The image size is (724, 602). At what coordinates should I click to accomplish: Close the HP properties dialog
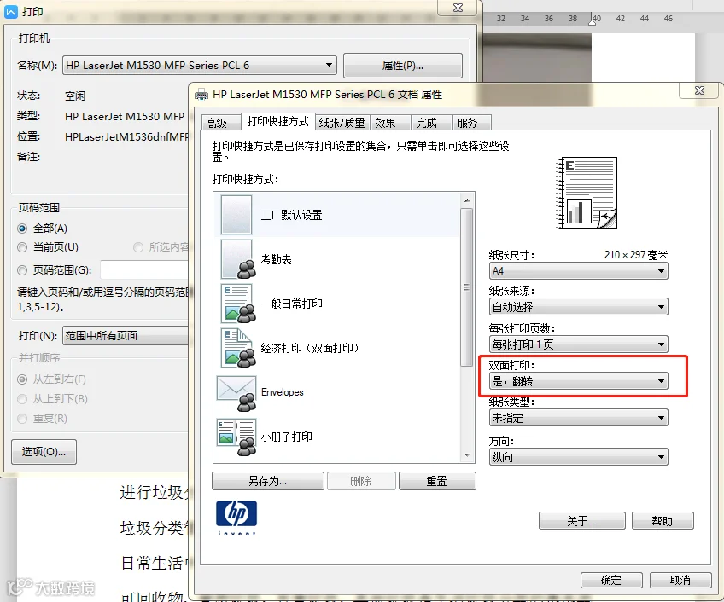(x=699, y=90)
